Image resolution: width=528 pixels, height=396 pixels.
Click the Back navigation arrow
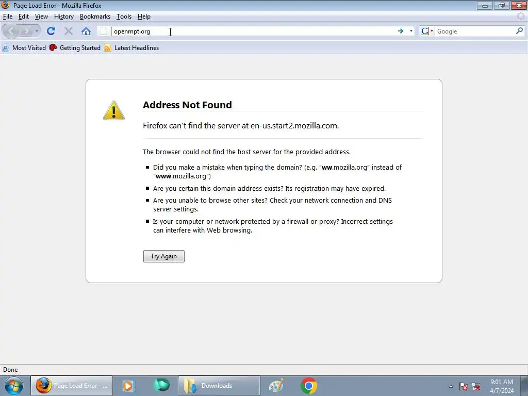(x=11, y=31)
